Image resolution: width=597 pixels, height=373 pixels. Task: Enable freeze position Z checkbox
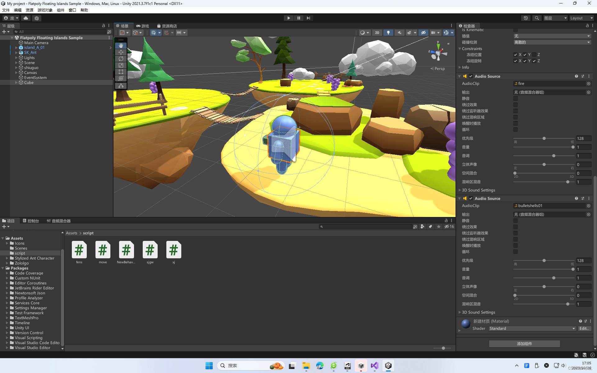click(x=534, y=55)
